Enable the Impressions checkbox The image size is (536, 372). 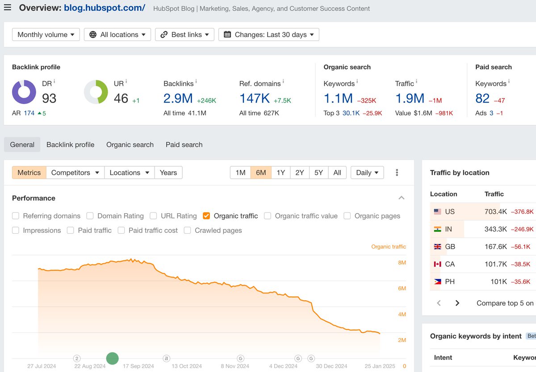[16, 231]
